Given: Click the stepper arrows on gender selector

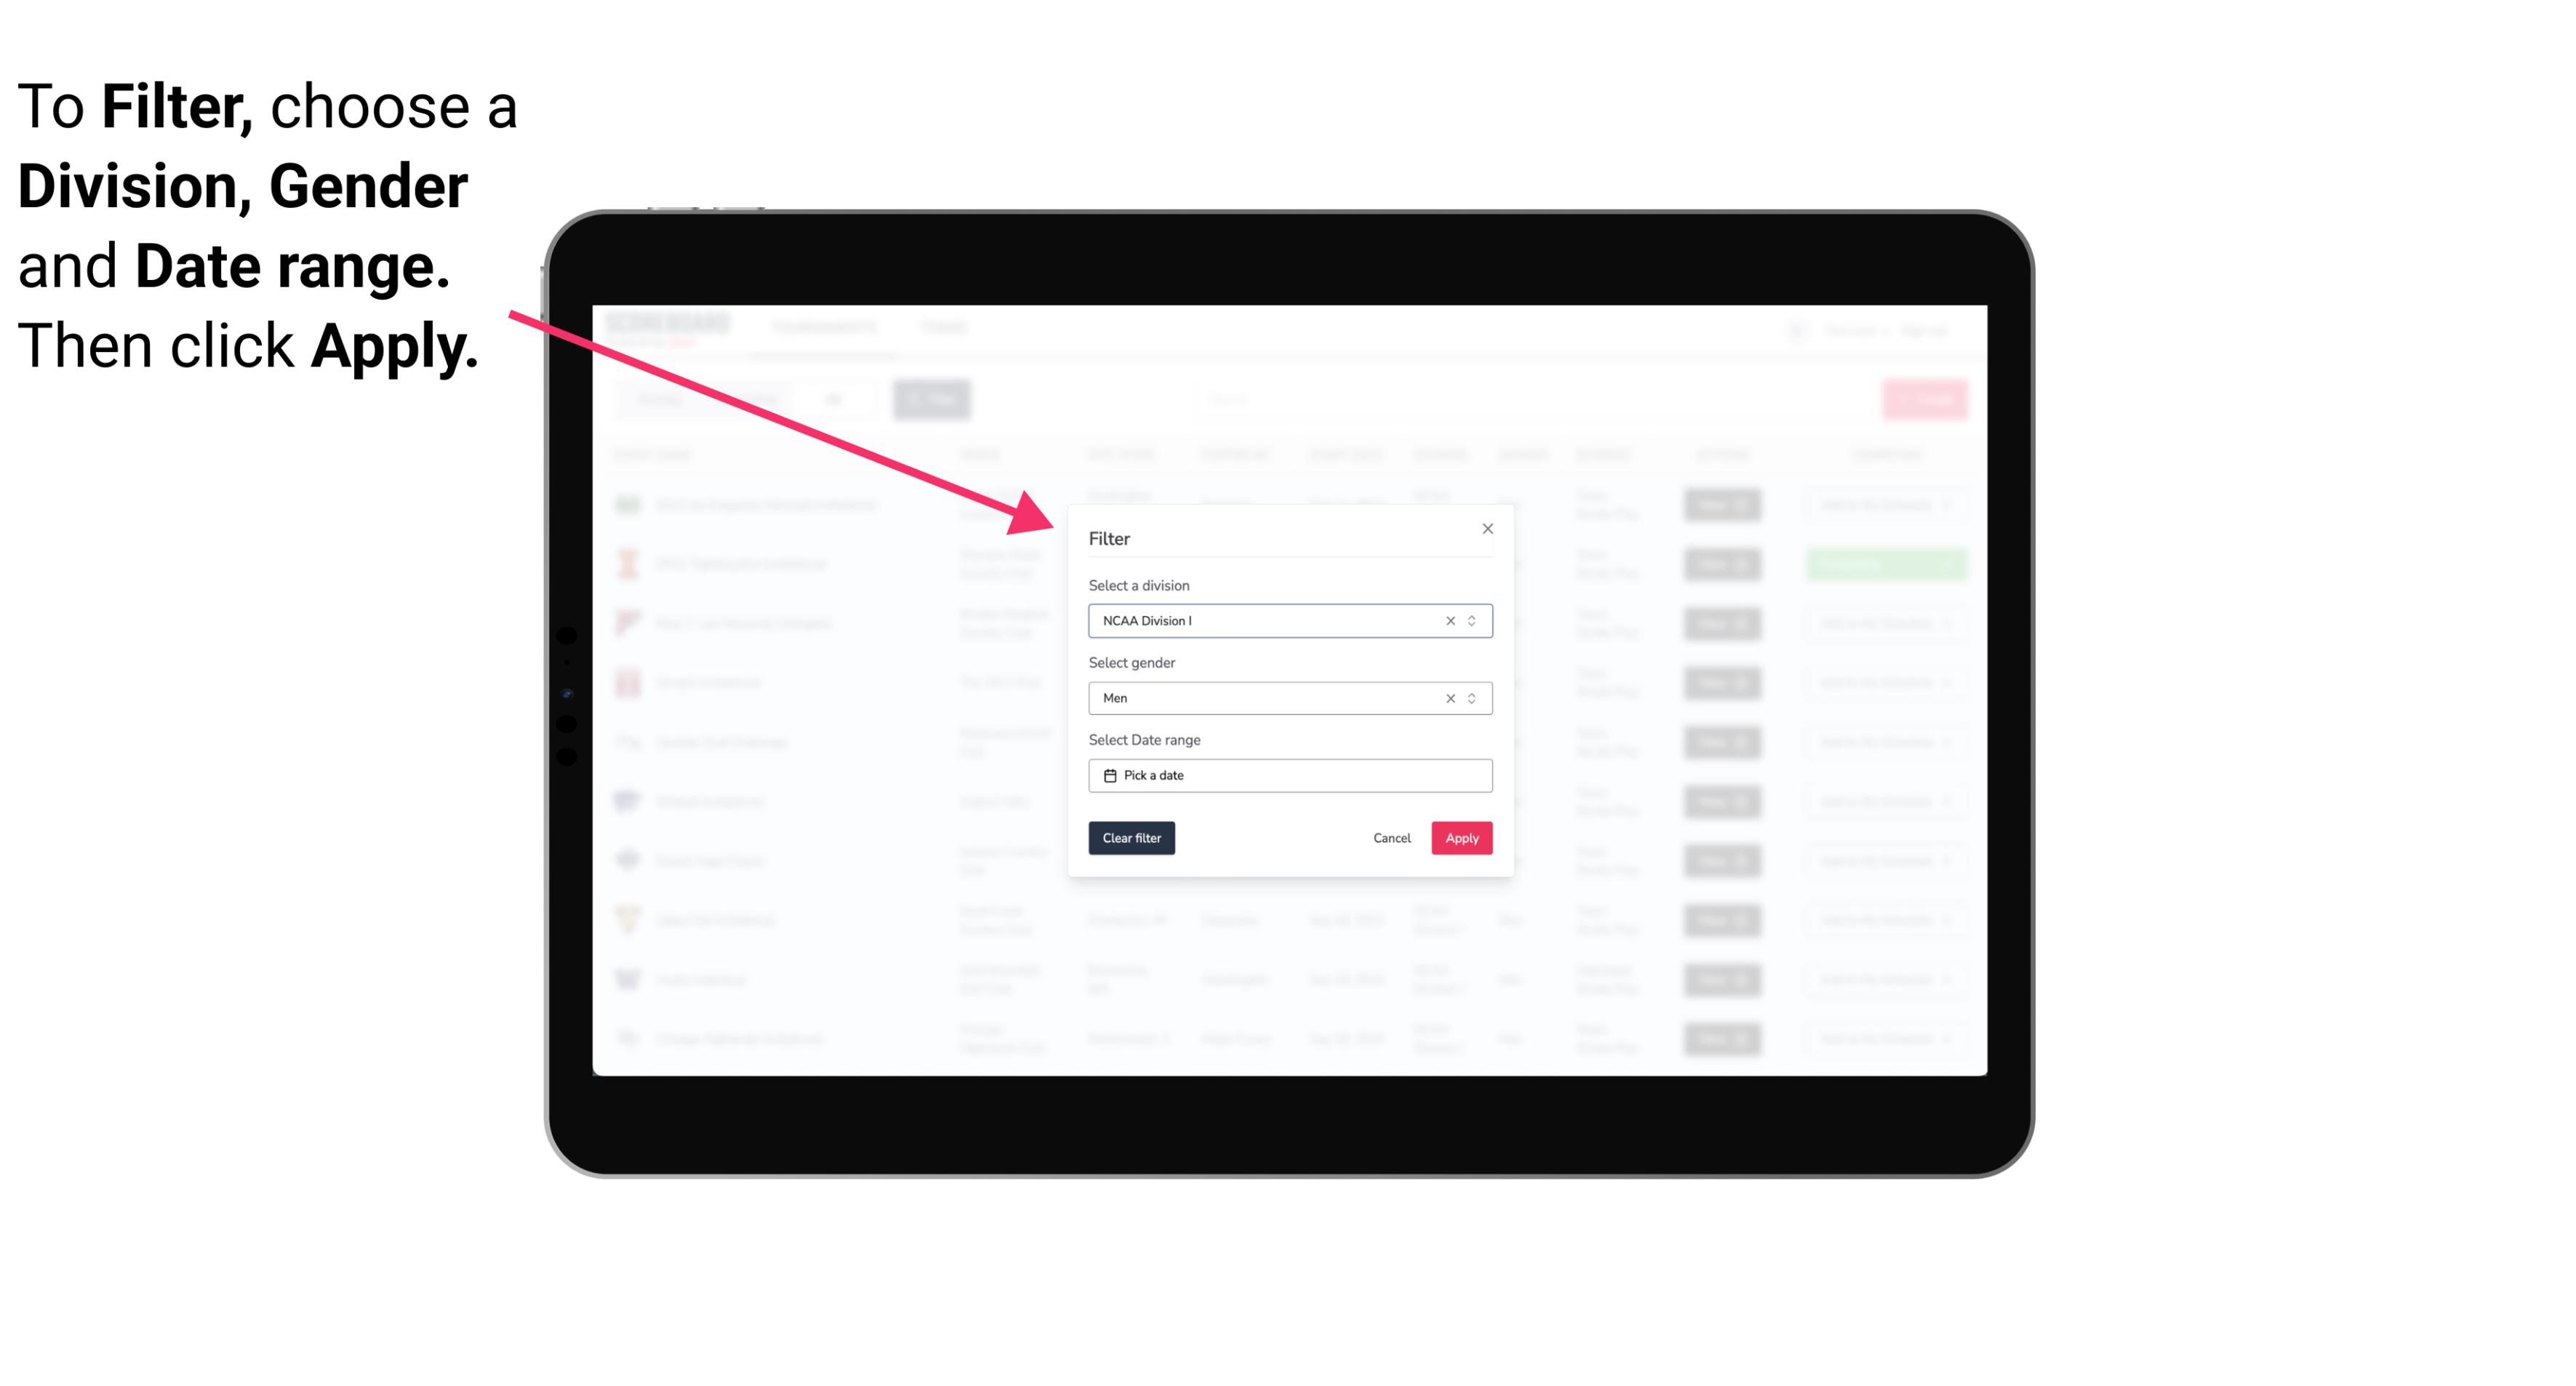Looking at the screenshot, I should 1473,698.
